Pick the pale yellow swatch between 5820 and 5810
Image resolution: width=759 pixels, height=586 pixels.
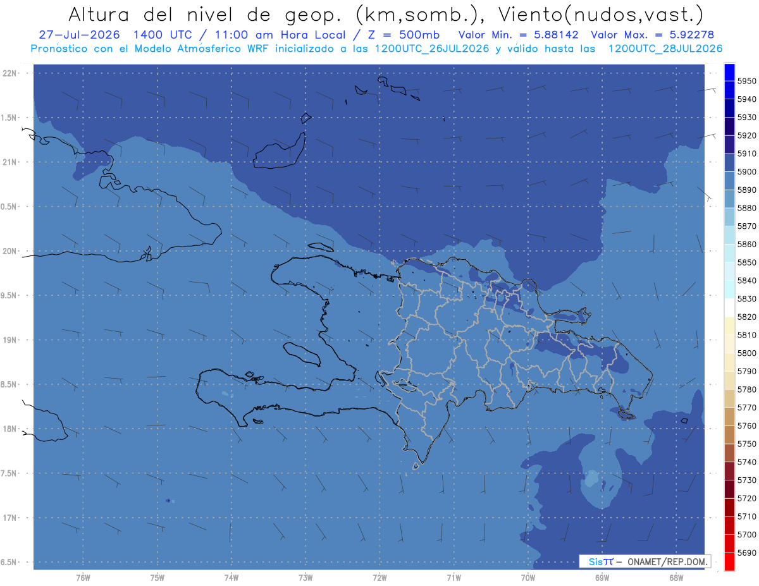point(729,326)
